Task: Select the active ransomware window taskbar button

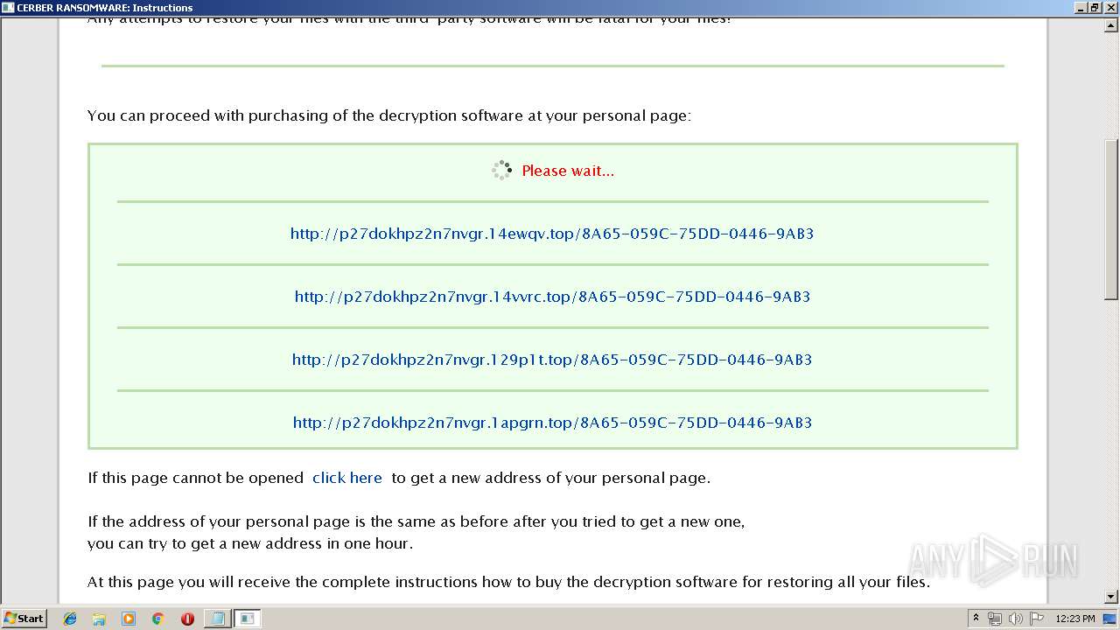Action: click(248, 619)
